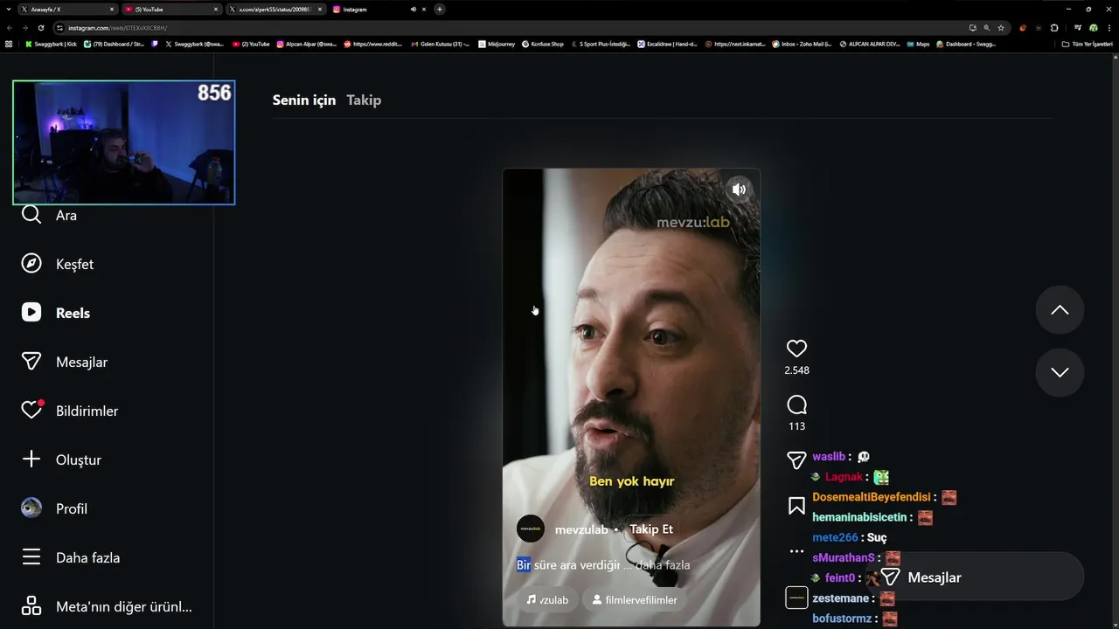Switch to Senin için tab

pyautogui.click(x=304, y=100)
